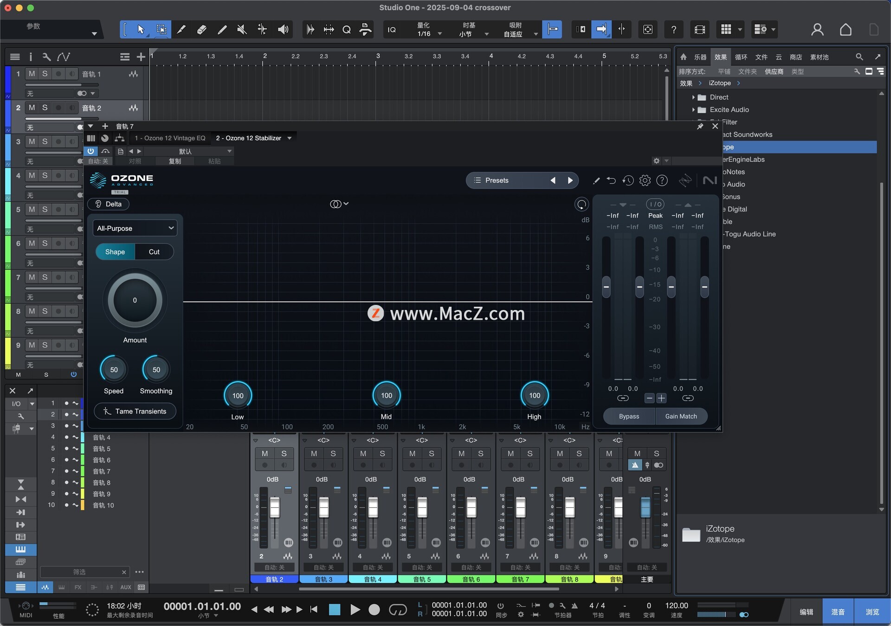Switch to 商店 browser tab
The image size is (891, 626).
pyautogui.click(x=796, y=57)
